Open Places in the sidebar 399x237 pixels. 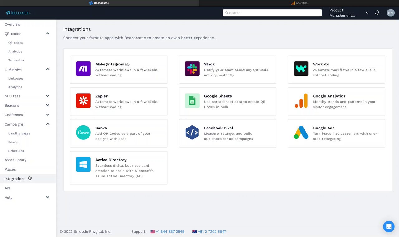tap(10, 169)
